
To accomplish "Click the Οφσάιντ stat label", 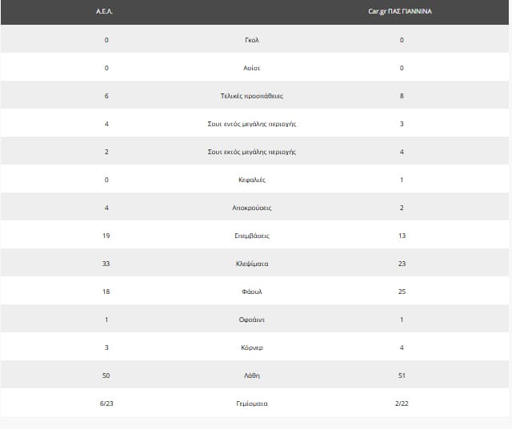I will coord(252,320).
